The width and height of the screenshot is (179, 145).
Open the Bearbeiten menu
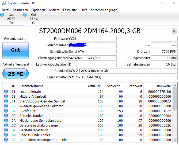click(20, 10)
